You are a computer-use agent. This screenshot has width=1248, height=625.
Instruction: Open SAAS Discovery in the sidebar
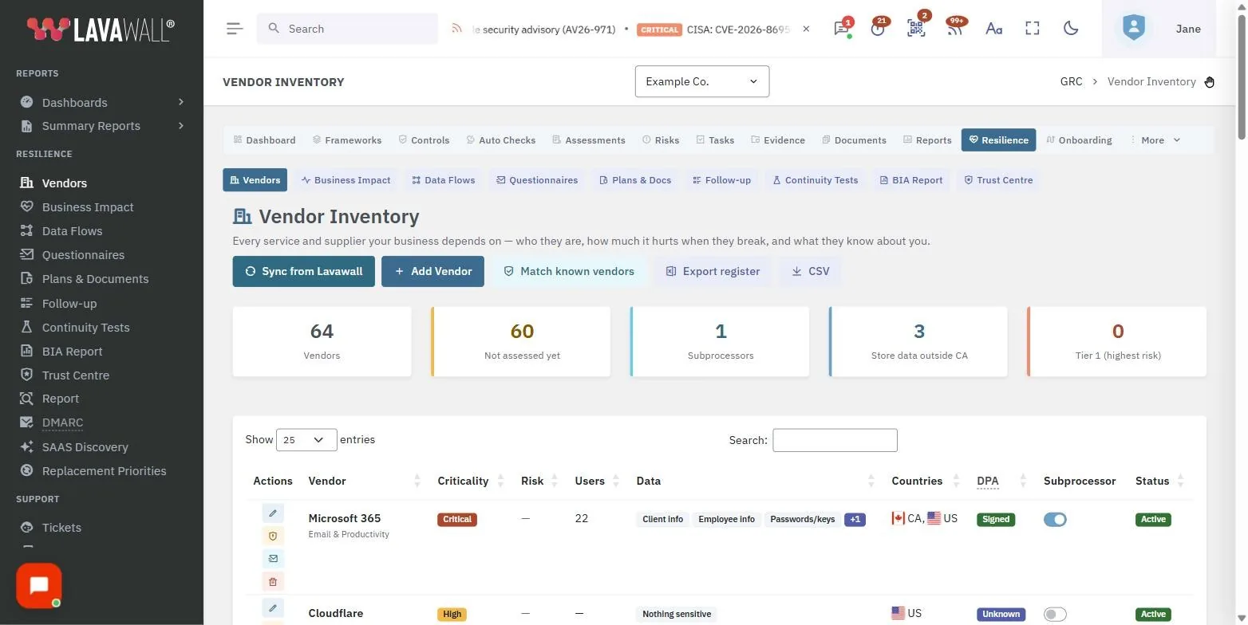[85, 447]
